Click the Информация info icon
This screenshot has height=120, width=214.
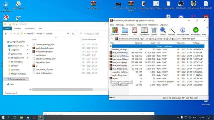pyautogui.click(x=183, y=30)
